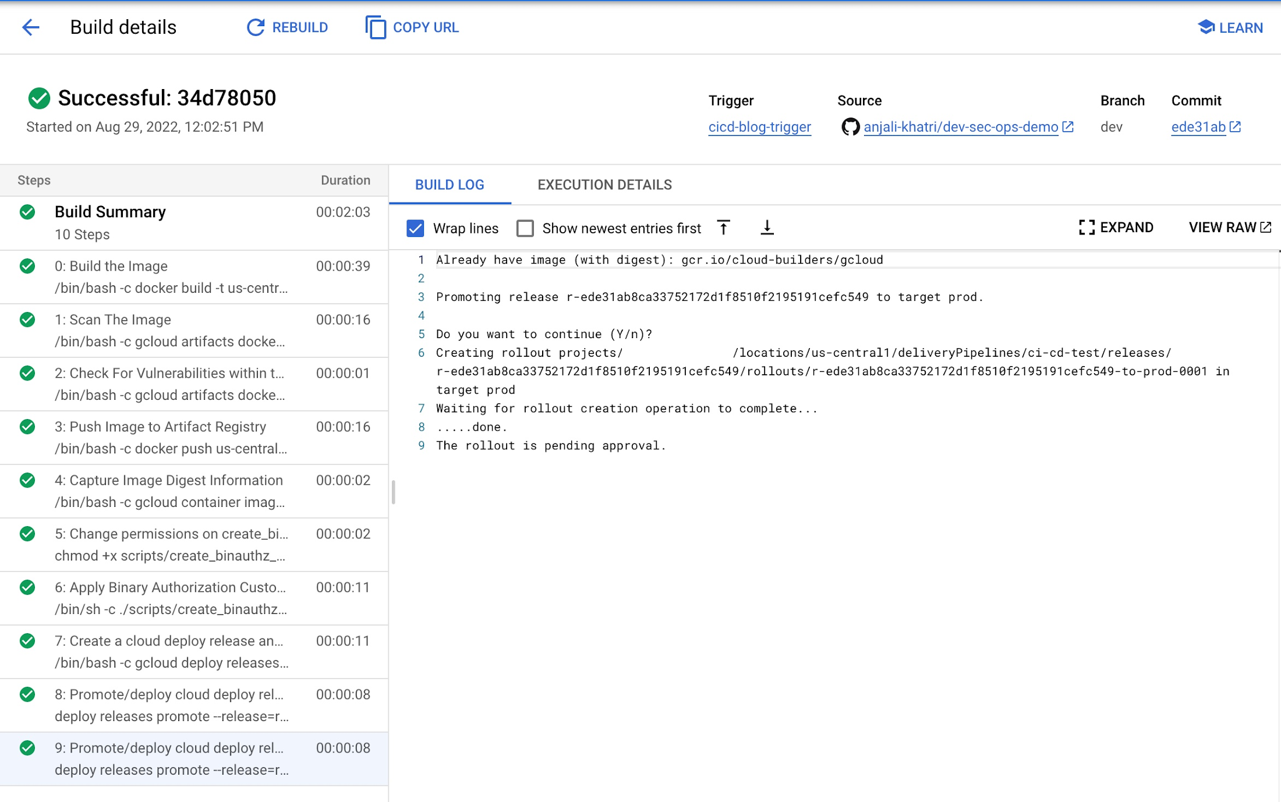The image size is (1281, 802).
Task: Select step 8: Promote/deploy cloud deploy rel...
Action: pyautogui.click(x=194, y=705)
